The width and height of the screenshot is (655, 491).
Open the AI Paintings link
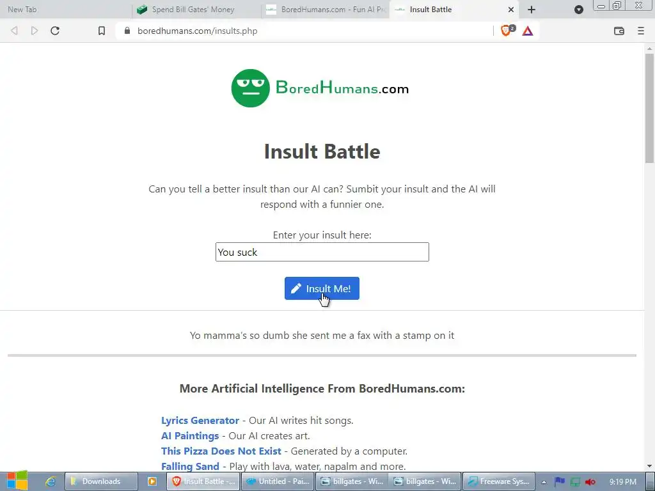pyautogui.click(x=190, y=436)
